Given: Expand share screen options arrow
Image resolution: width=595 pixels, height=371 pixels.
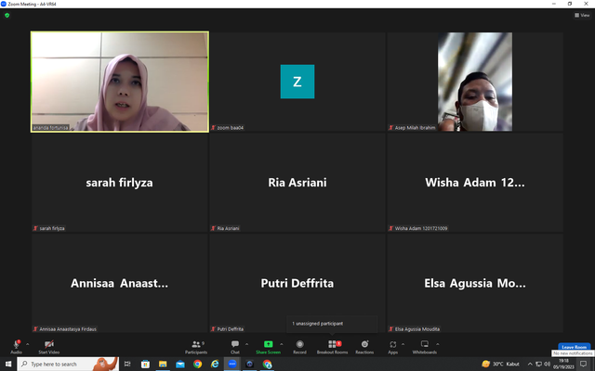Looking at the screenshot, I should 281,344.
